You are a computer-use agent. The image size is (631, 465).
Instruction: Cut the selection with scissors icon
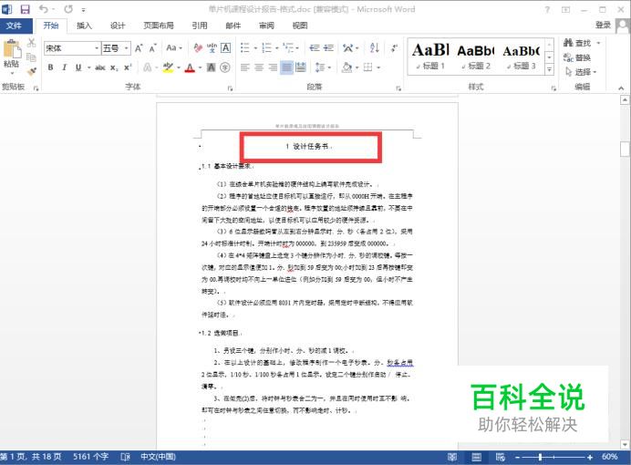(31, 43)
